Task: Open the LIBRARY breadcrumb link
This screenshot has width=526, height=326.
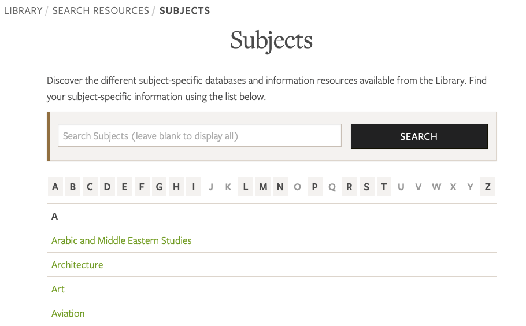Action: pyautogui.click(x=23, y=11)
